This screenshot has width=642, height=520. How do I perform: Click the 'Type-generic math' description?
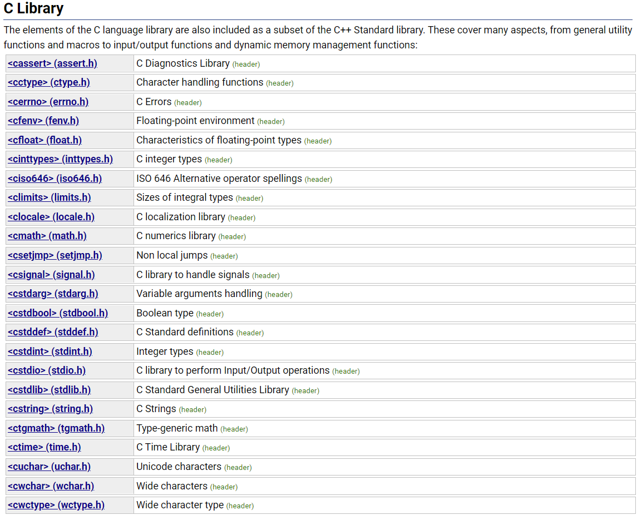click(x=177, y=428)
